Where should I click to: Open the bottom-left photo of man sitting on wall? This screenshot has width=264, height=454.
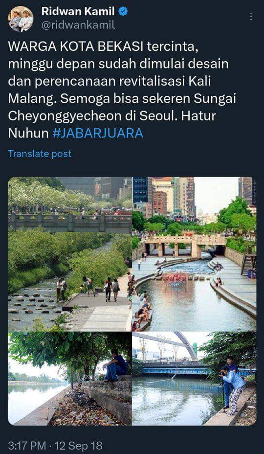click(x=70, y=379)
